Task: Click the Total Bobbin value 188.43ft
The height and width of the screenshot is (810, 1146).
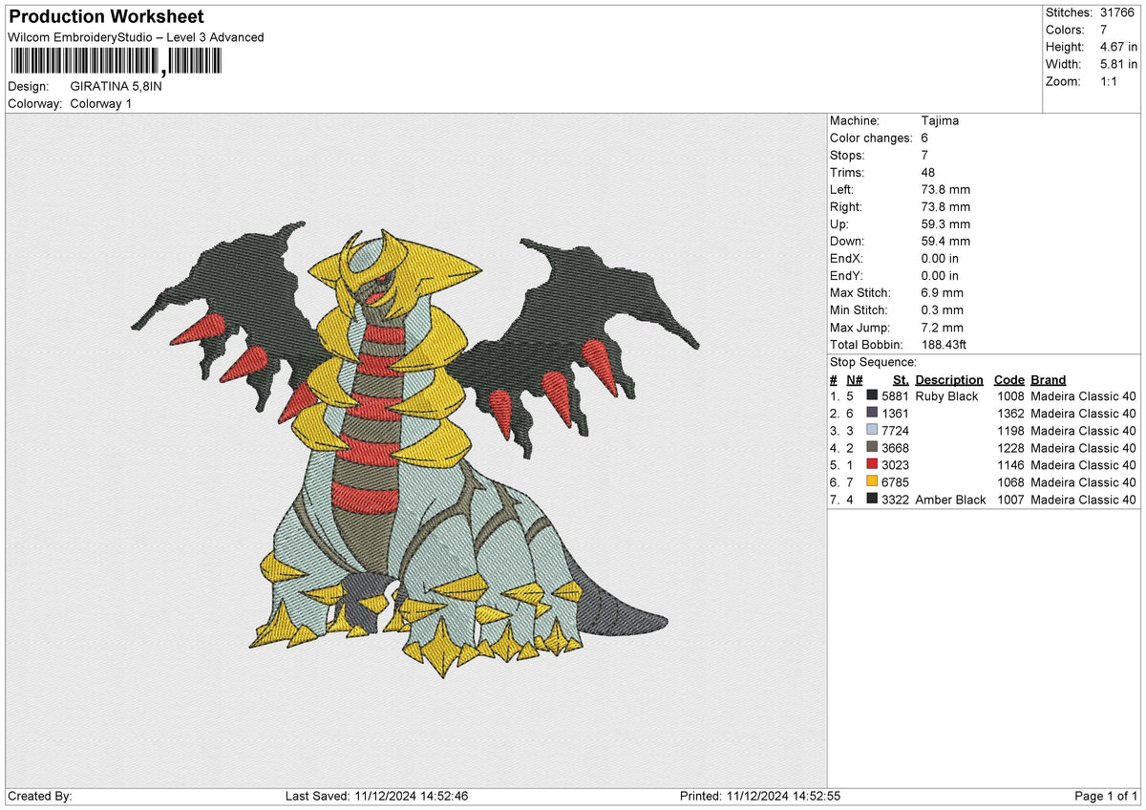Action: [944, 345]
